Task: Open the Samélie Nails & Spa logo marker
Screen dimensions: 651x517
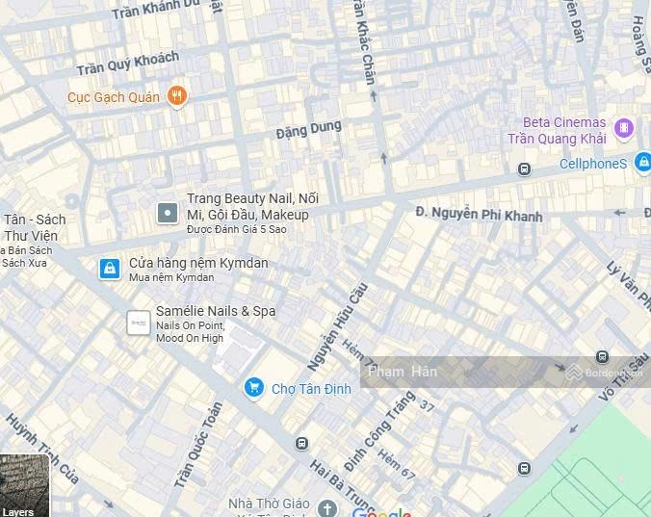Action: 139,323
